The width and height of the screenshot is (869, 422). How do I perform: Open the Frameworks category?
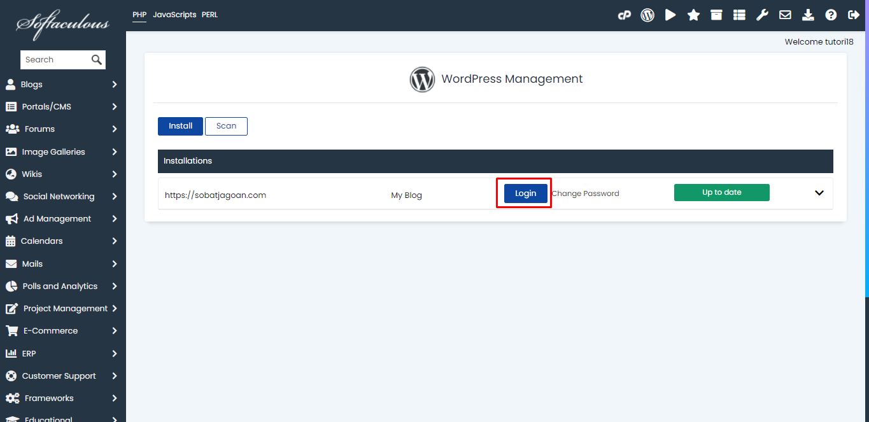click(x=49, y=398)
